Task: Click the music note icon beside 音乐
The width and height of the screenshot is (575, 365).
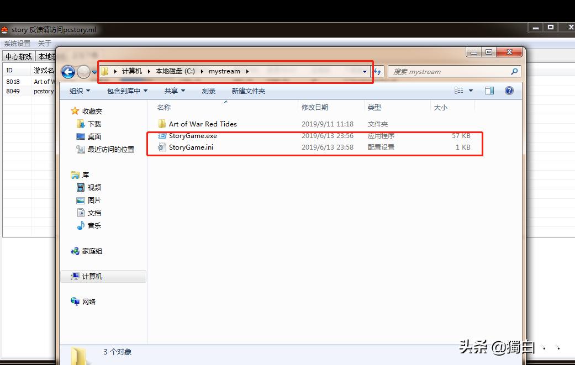Action: coord(81,225)
